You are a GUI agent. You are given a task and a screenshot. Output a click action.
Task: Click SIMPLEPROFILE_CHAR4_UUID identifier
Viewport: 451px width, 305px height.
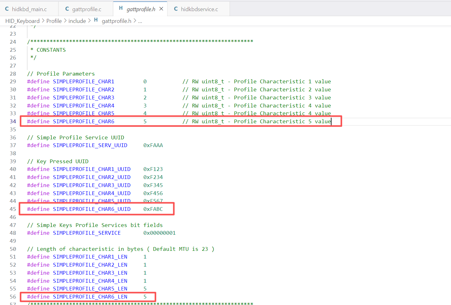click(x=92, y=193)
